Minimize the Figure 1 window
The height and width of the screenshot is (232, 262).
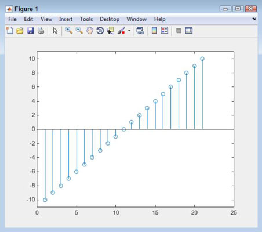(225, 9)
